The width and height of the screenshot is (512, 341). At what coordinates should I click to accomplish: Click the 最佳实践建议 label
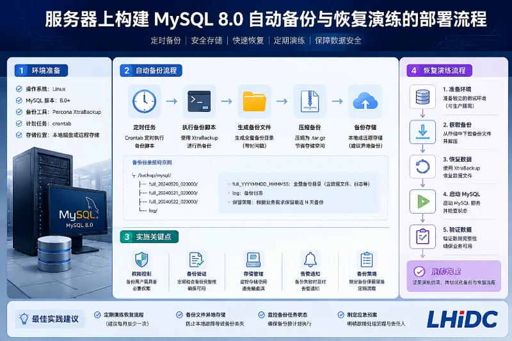click(x=55, y=319)
